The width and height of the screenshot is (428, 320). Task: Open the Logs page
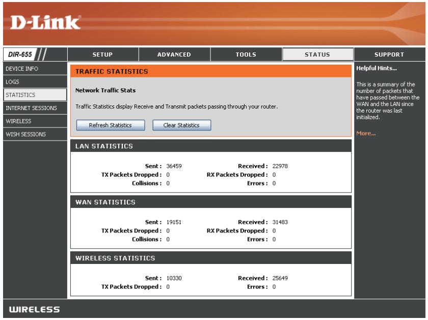tap(35, 82)
